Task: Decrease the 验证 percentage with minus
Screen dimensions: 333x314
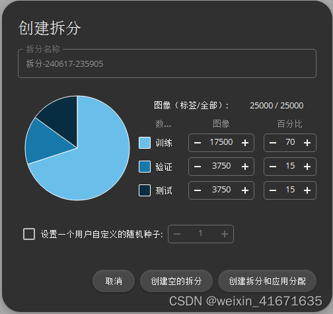Action: 273,167
